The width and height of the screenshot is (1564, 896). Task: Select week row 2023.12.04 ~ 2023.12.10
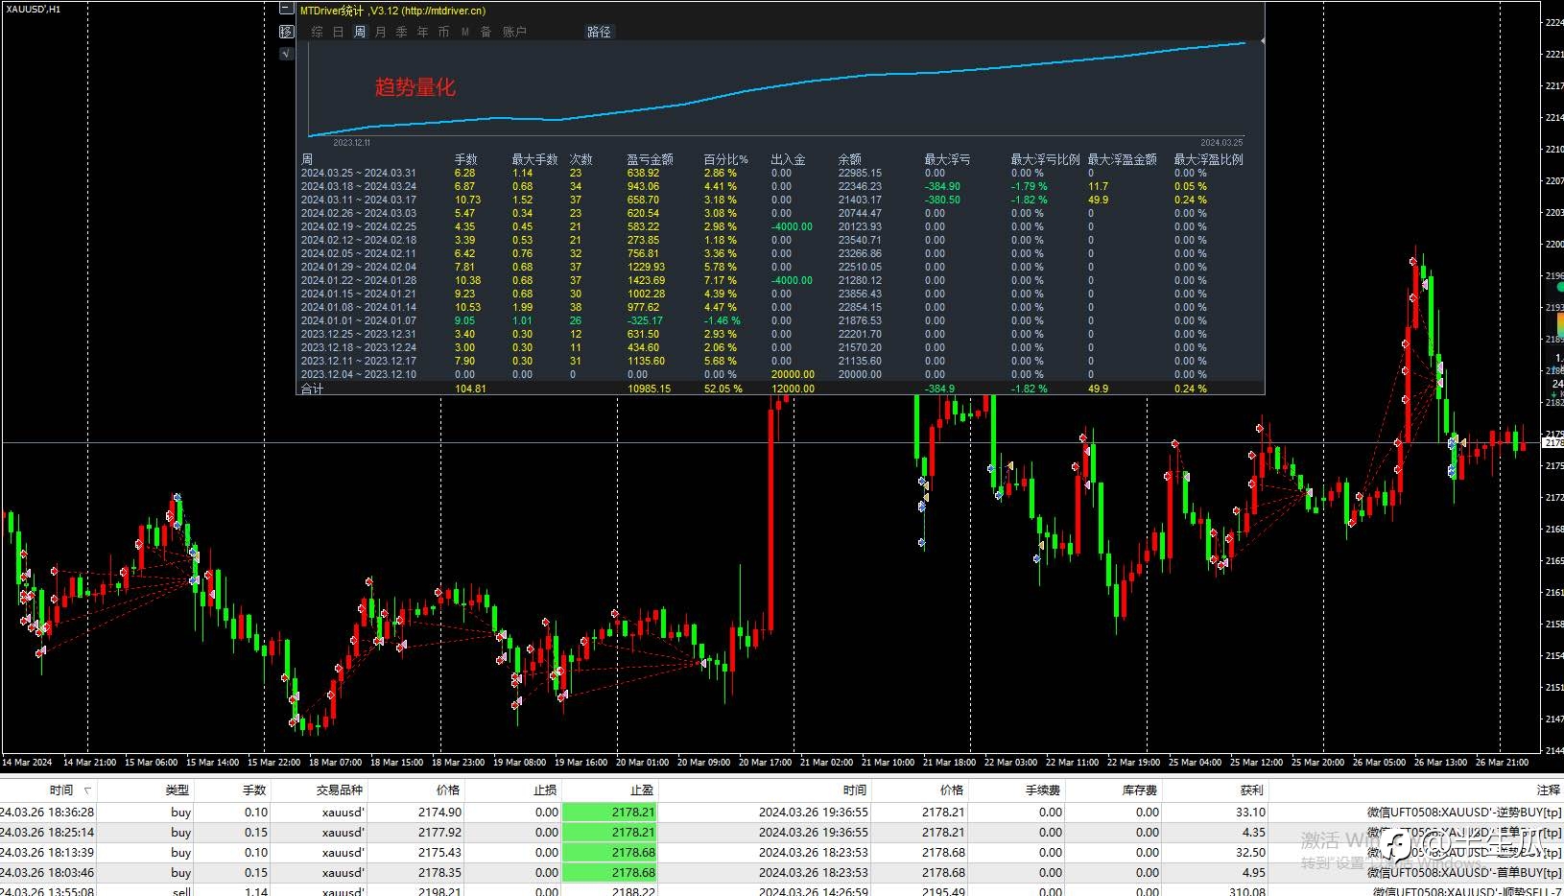(x=780, y=375)
